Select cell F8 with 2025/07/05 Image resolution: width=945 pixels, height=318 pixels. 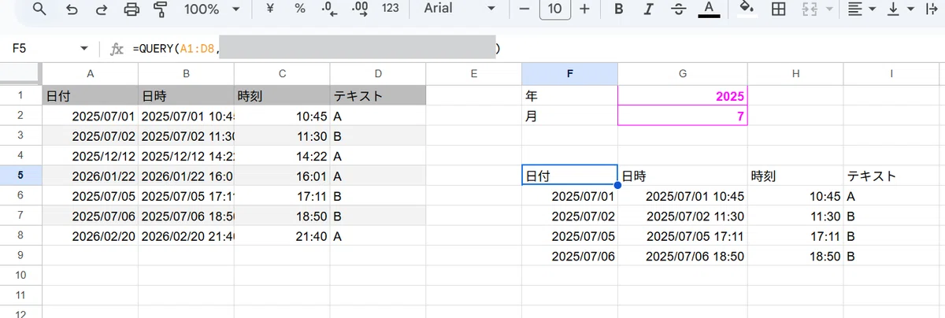point(569,235)
